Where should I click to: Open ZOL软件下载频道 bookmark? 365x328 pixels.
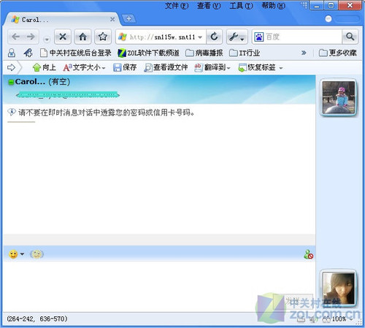click(148, 53)
